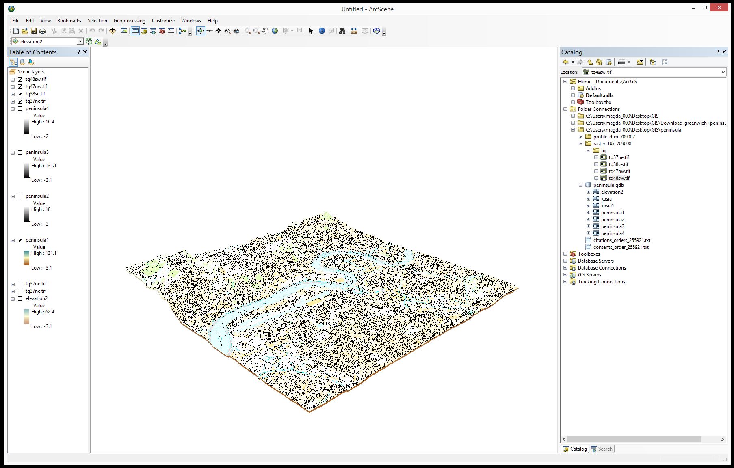Image resolution: width=734 pixels, height=468 pixels.
Task: Enable the peninsula4 layer checkbox
Action: [x=20, y=108]
